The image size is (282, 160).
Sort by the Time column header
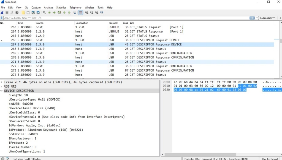pos(26,23)
